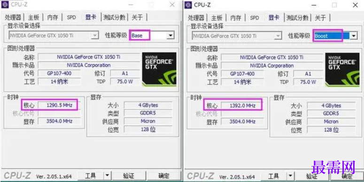Click GP107-400 code name in left window

tap(60, 74)
